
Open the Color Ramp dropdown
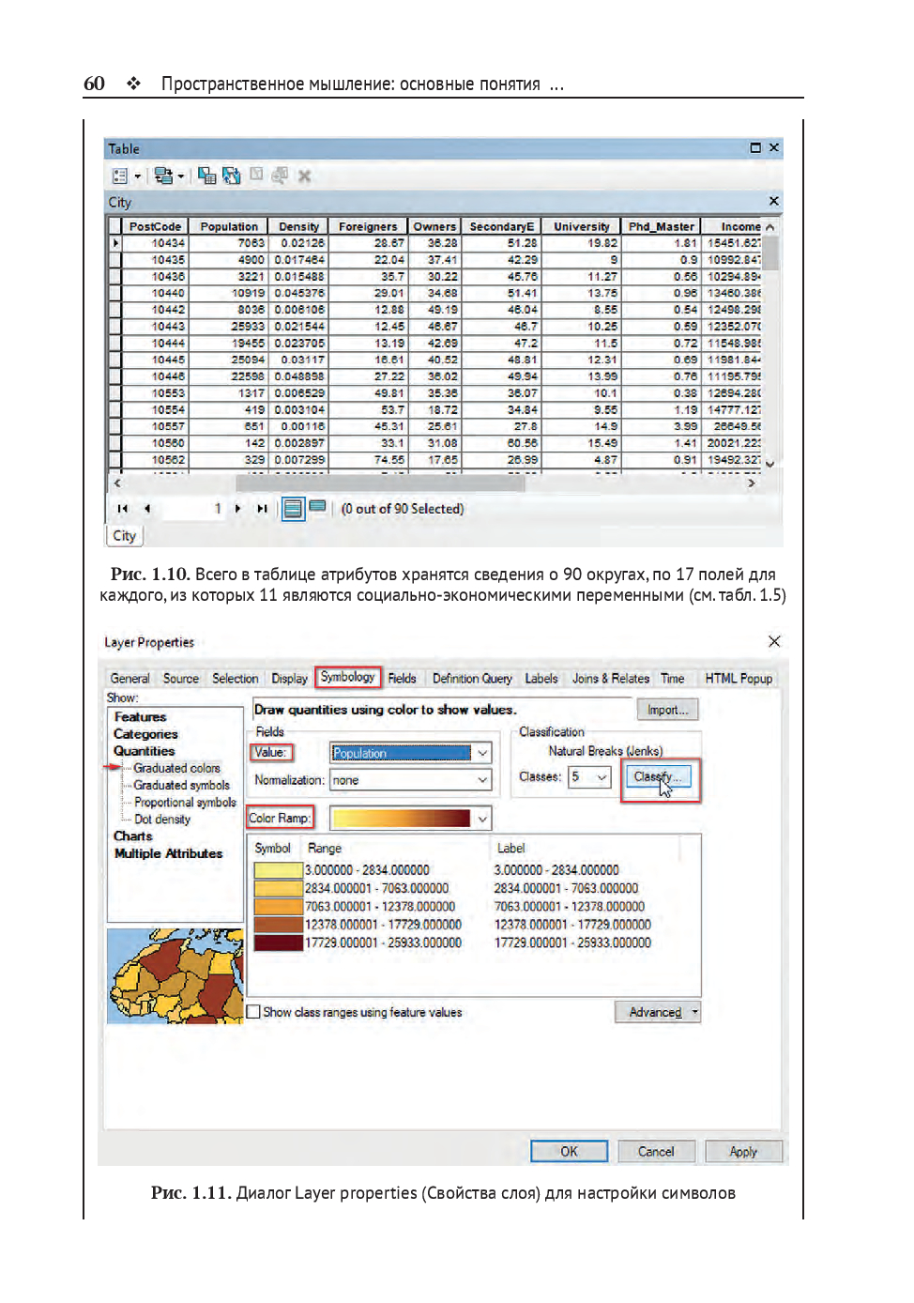pos(482,819)
